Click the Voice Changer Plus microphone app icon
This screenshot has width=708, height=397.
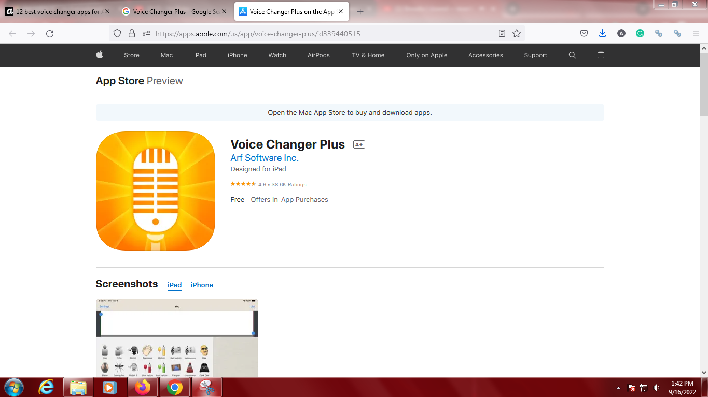[x=156, y=191]
